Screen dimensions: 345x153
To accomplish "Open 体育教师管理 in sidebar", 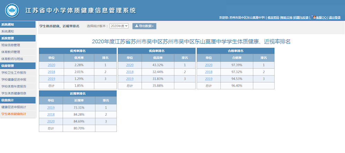I will pos(18,52).
